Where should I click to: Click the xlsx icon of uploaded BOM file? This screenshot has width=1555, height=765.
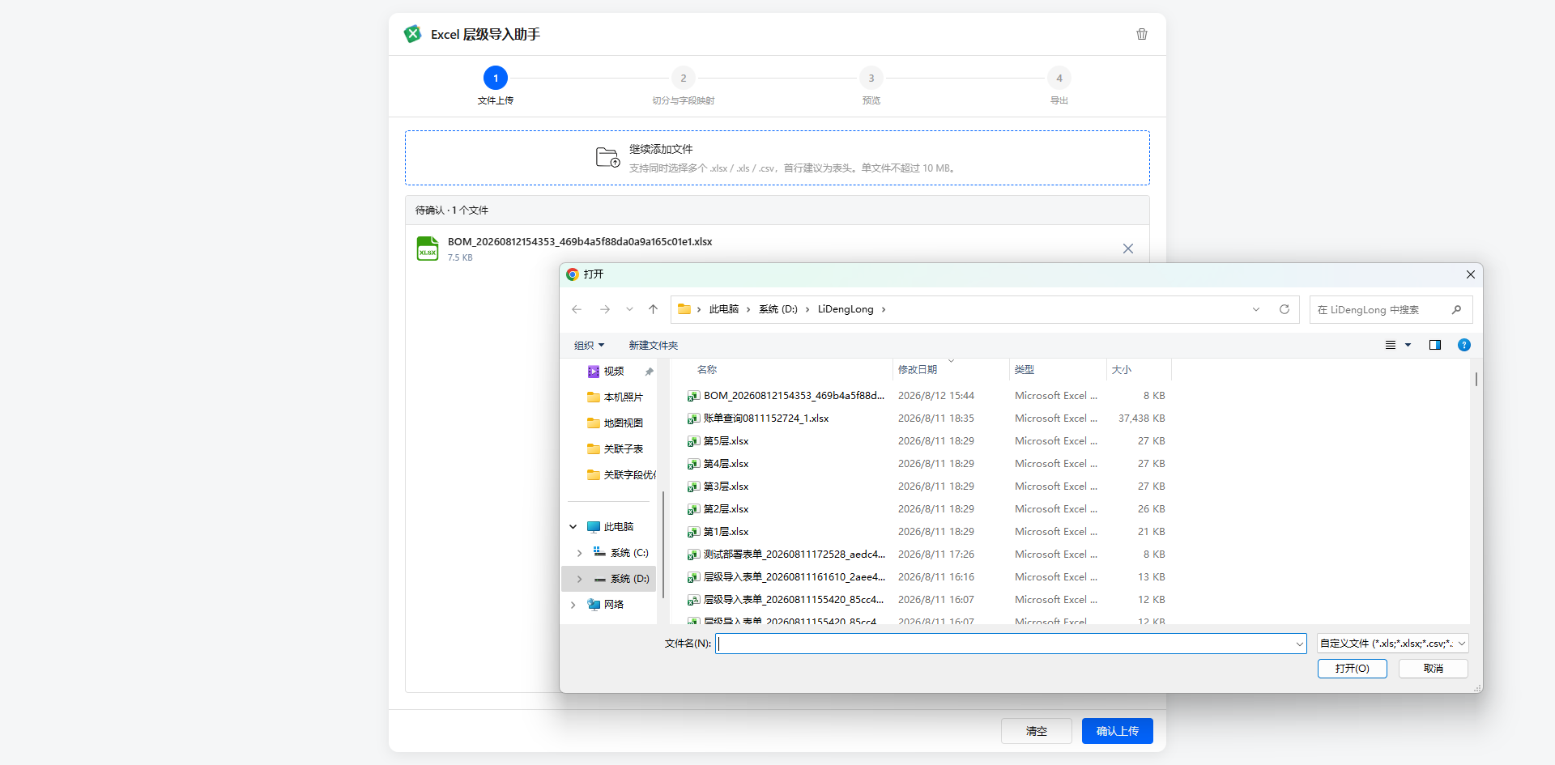pyautogui.click(x=428, y=249)
